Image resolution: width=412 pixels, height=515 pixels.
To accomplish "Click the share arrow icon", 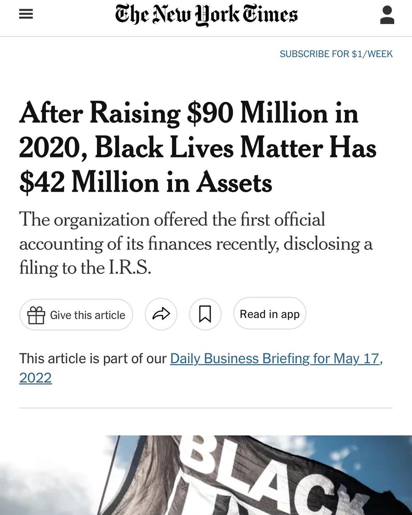I will (161, 314).
